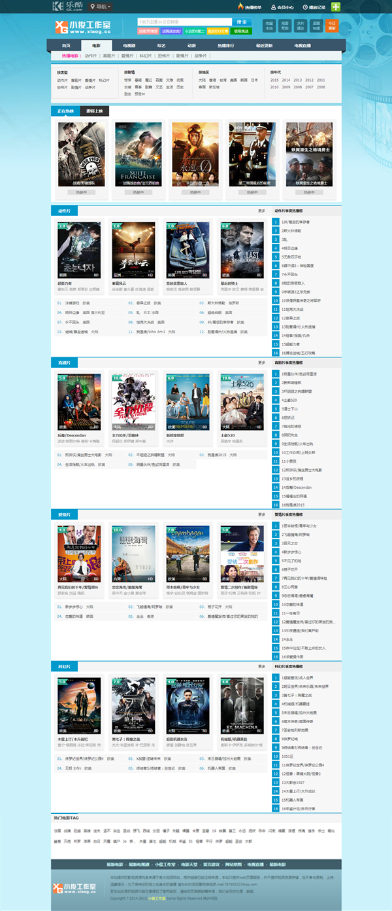The width and height of the screenshot is (392, 911).
Task: Click the 乐酷 6K.com logo in top bar
Action: pyautogui.click(x=68, y=7)
